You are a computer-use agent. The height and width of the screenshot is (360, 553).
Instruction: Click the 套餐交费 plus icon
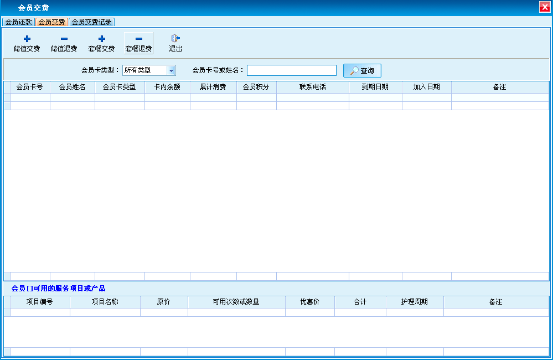101,39
